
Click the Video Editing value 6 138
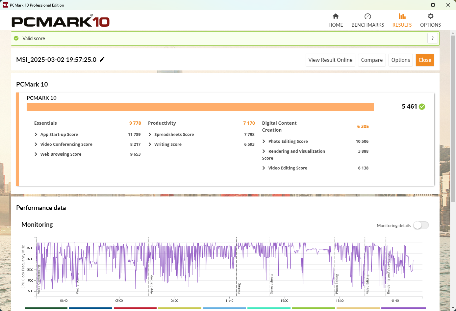pyautogui.click(x=363, y=168)
